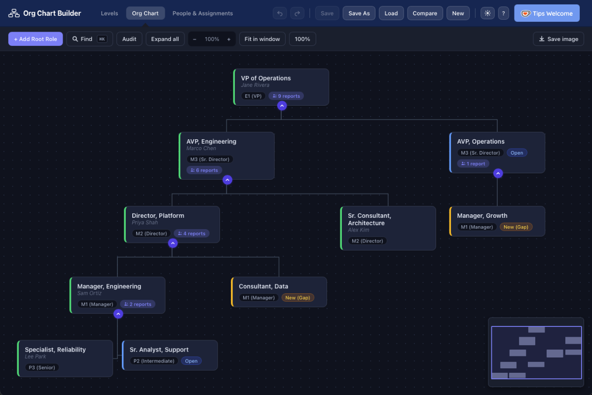Click the 2 reports badge on Manager, Engineering
592x395 pixels.
(138, 304)
